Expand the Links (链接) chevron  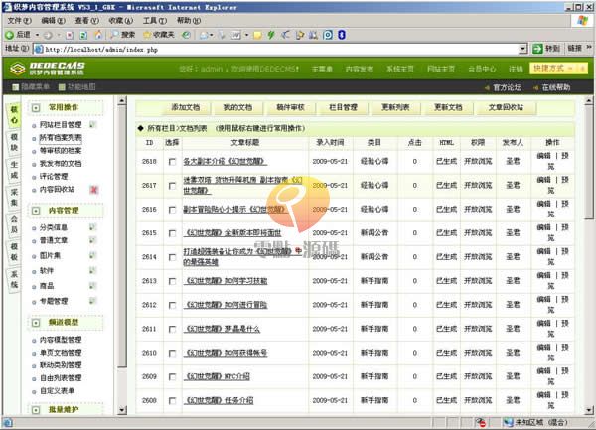tap(589, 48)
